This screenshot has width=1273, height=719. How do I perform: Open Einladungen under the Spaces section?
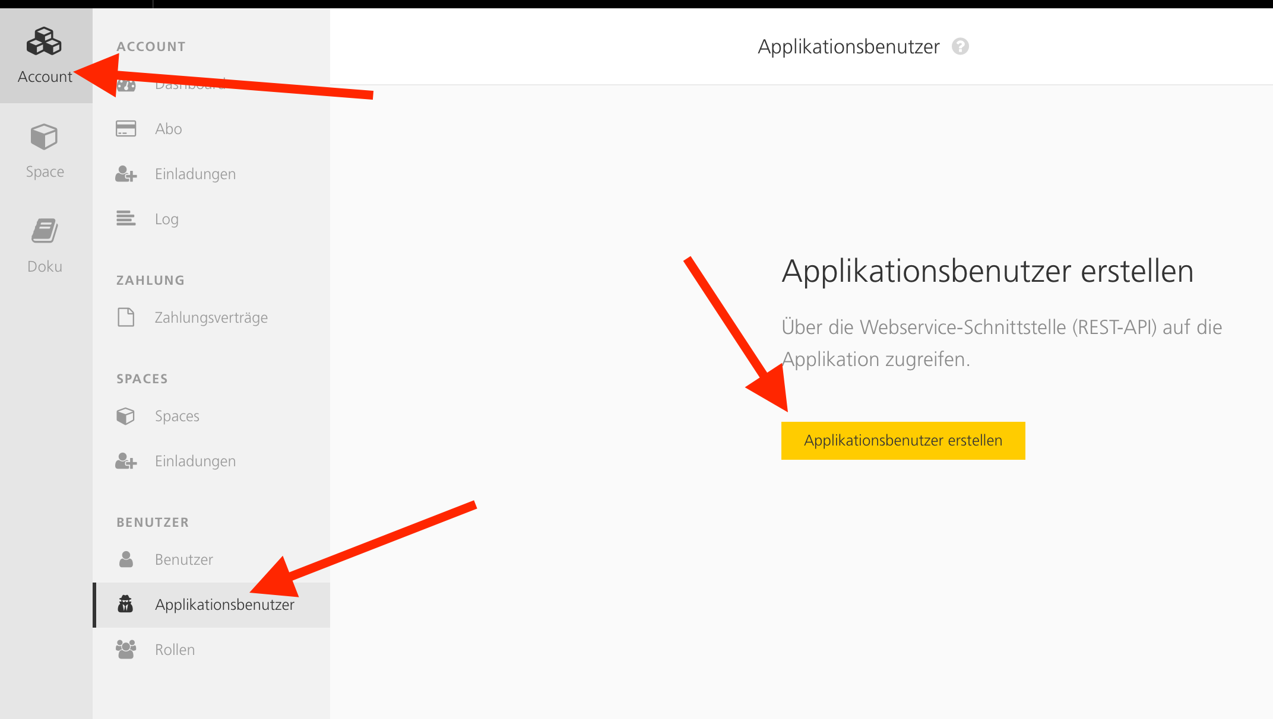pyautogui.click(x=195, y=461)
